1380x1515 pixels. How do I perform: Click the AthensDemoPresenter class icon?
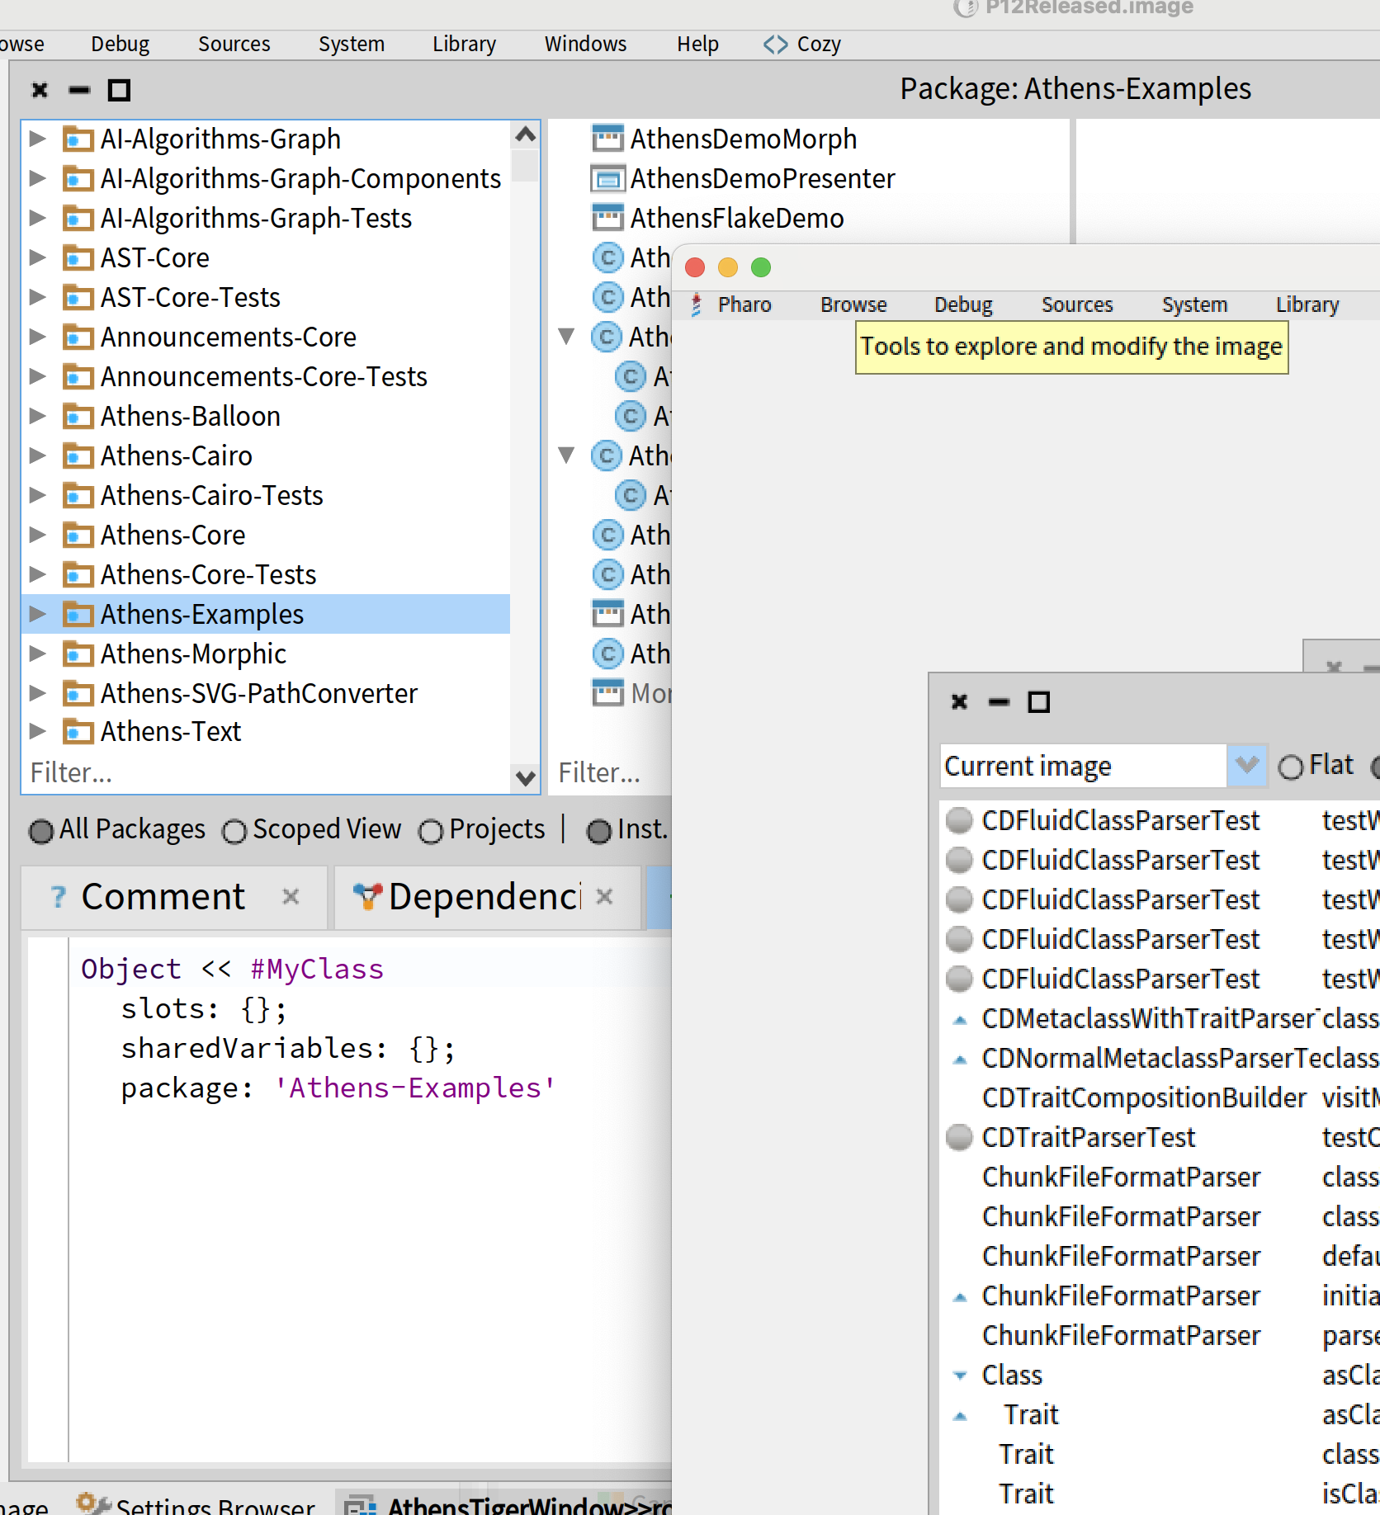tap(607, 178)
